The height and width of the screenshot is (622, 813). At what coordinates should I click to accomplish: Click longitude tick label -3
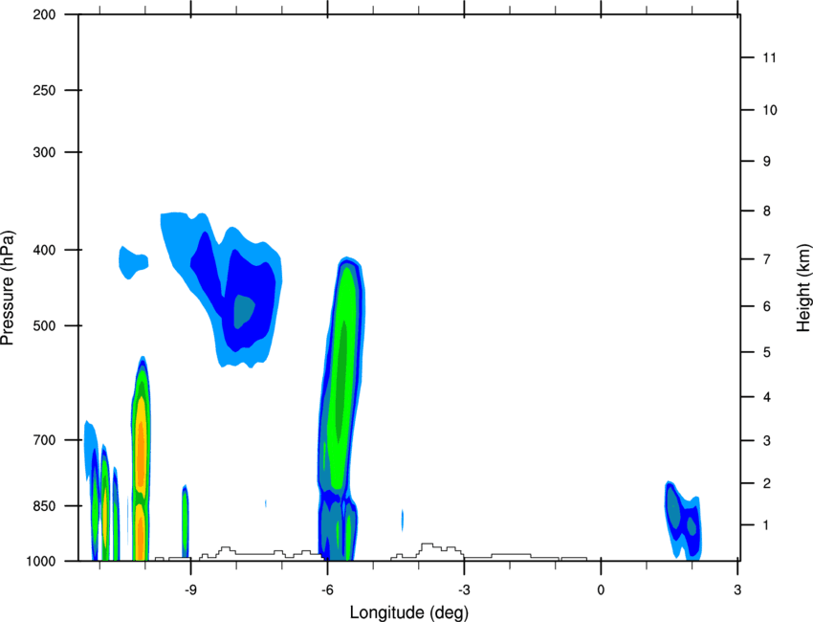464,589
